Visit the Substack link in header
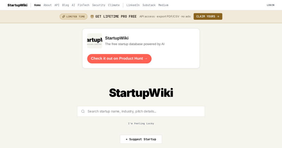 pyautogui.click(x=149, y=5)
